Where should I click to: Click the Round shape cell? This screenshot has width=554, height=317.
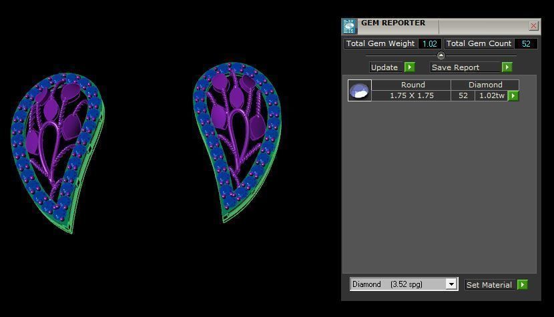411,85
